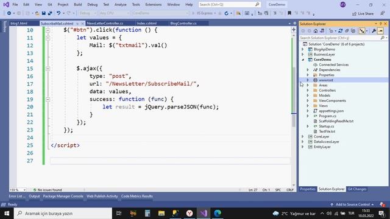Click the Solution Explorer Home icon
Image resolution: width=390 pixels, height=219 pixels.
coord(316,31)
